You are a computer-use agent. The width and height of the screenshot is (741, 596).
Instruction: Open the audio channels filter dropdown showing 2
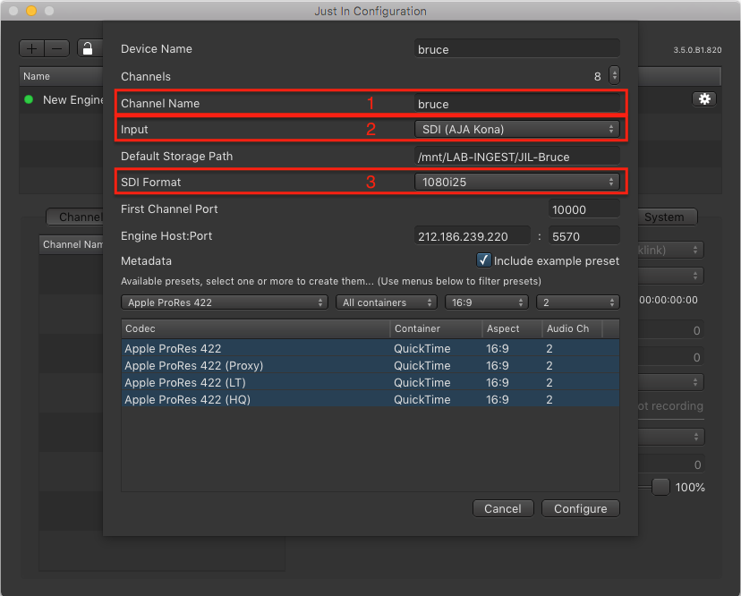(577, 302)
